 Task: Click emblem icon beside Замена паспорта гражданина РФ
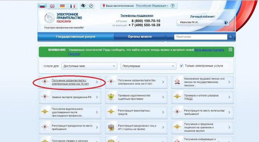pyautogui.click(x=45, y=97)
